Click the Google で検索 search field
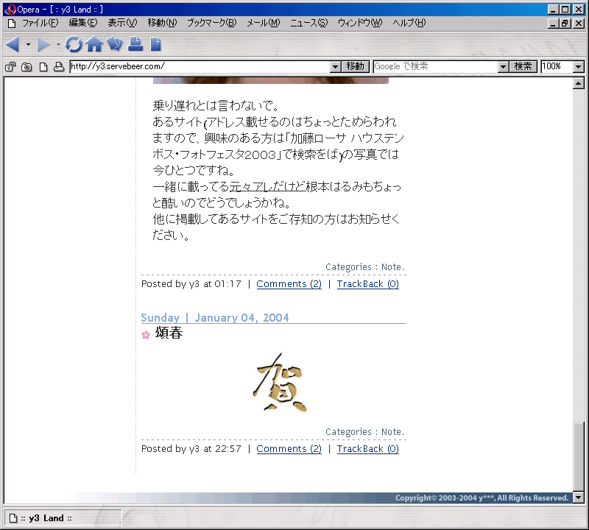The width and height of the screenshot is (589, 530). [436, 67]
